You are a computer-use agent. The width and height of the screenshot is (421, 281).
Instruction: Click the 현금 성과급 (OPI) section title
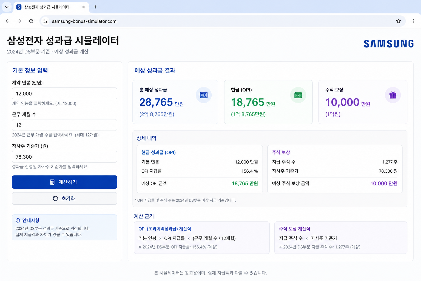[x=158, y=152]
